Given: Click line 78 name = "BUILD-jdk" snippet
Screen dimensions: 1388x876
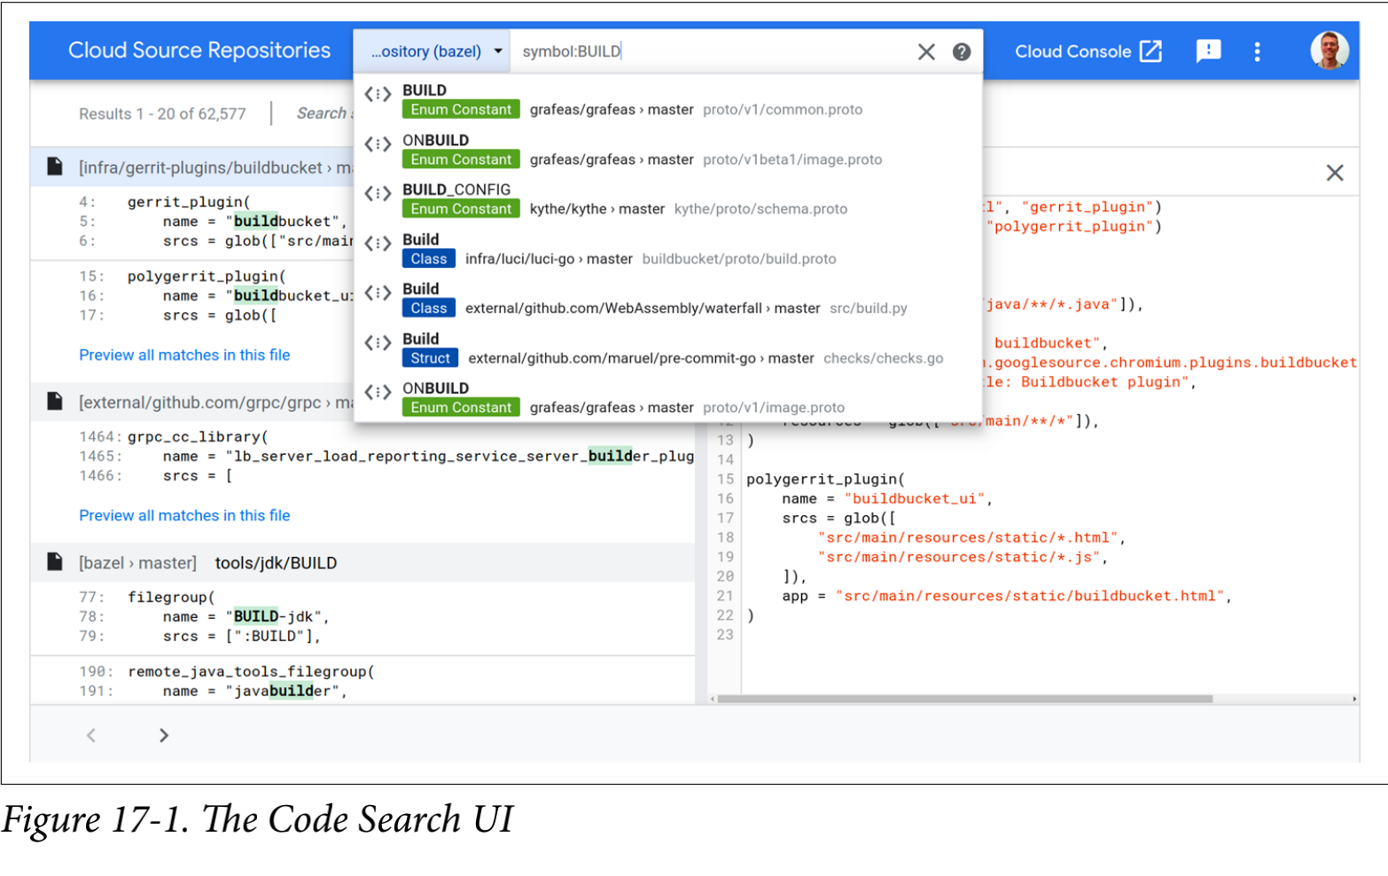Looking at the screenshot, I should pyautogui.click(x=246, y=617).
